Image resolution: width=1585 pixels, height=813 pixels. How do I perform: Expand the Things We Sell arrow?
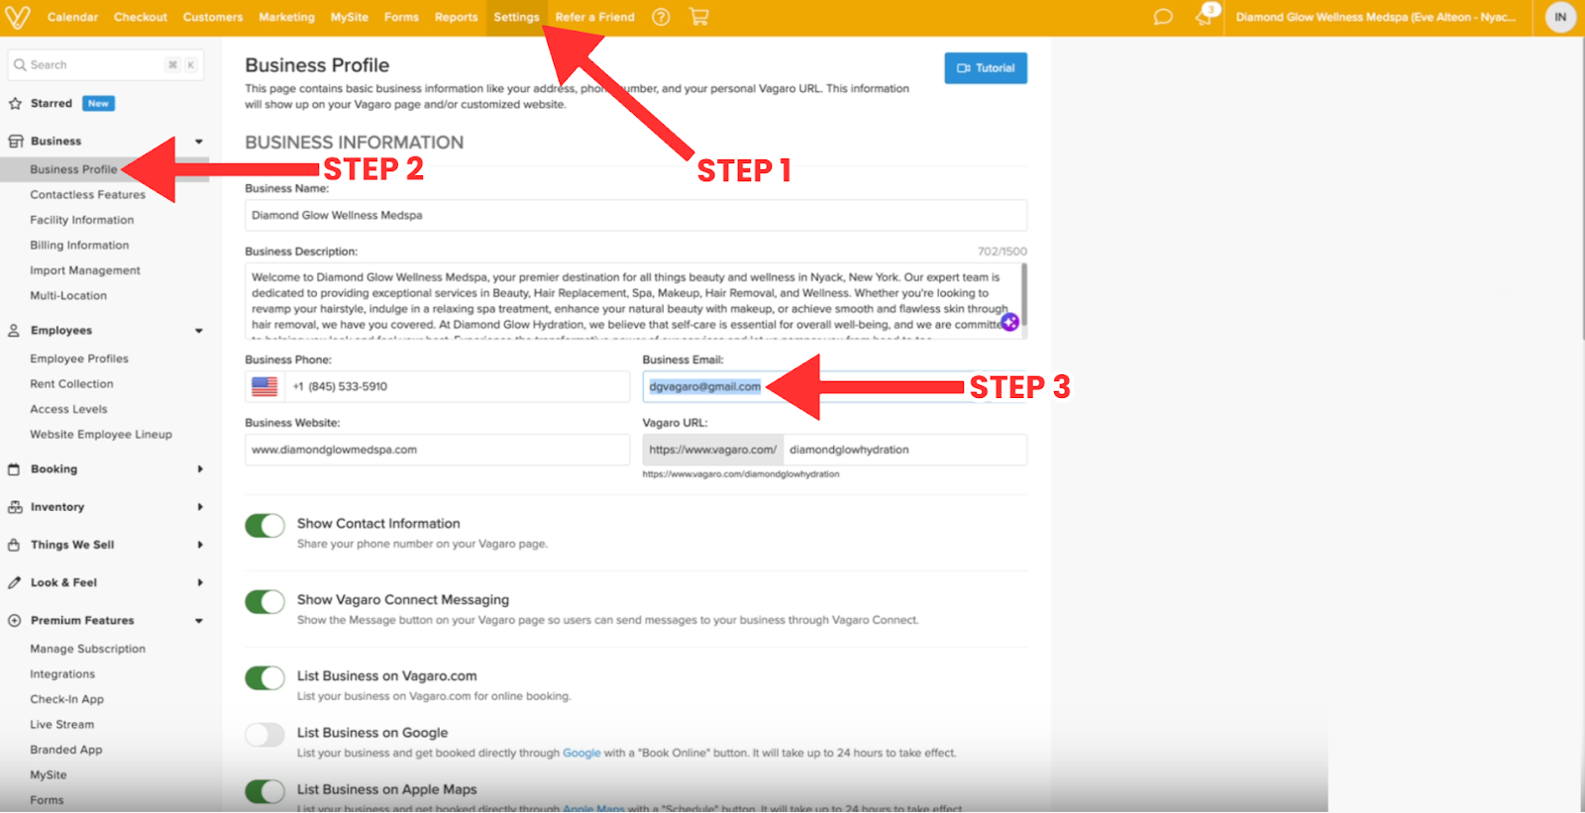click(200, 545)
